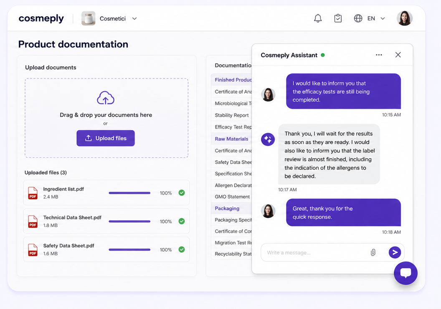Image resolution: width=441 pixels, height=309 pixels.
Task: Select the Technical Data Sheet.pdf file name
Action: (72, 217)
